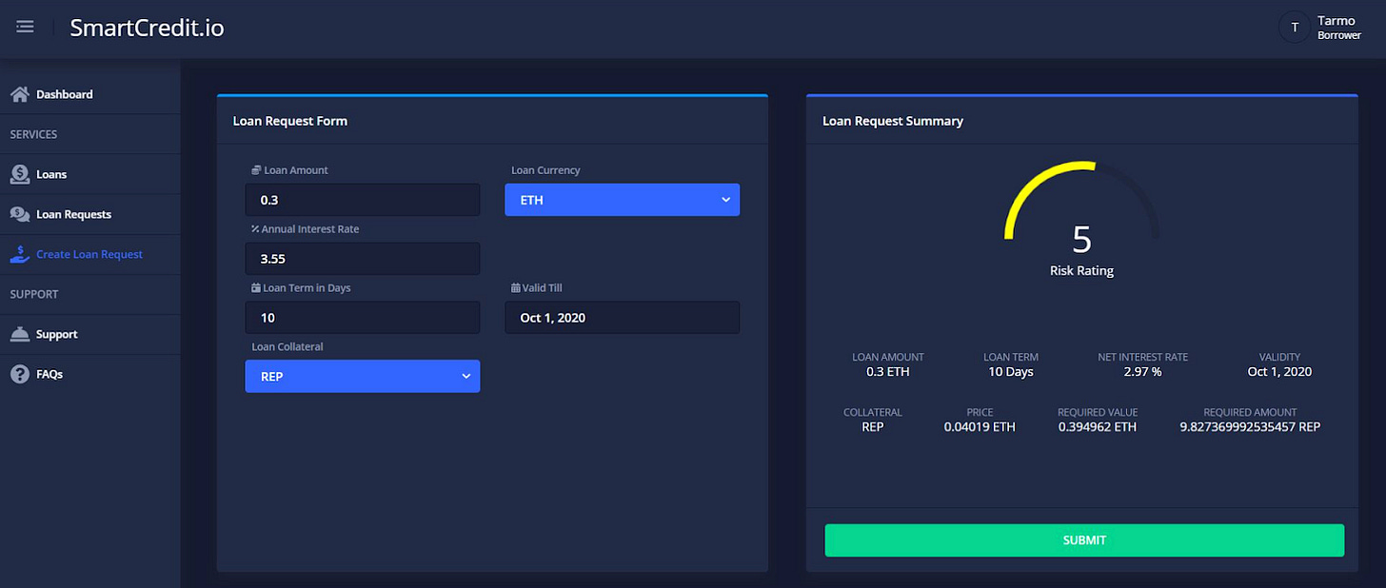Click the required amount 9.827369992535457 REP
The height and width of the screenshot is (588, 1386).
(x=1250, y=427)
